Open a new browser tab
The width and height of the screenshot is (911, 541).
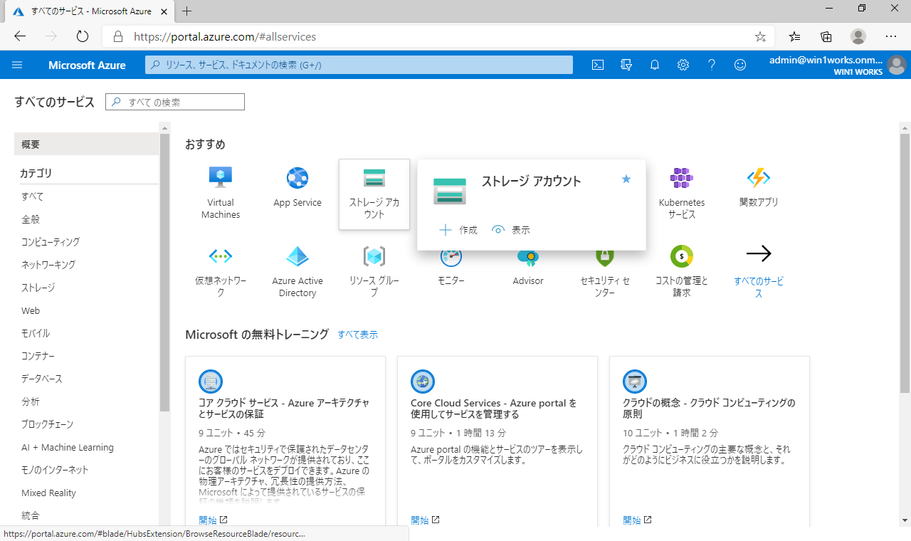point(187,11)
